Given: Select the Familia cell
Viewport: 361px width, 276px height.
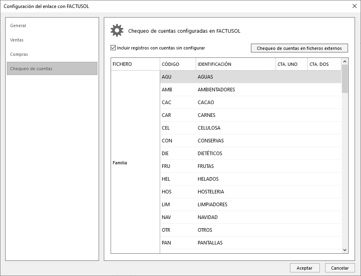Looking at the screenshot, I should coord(135,163).
